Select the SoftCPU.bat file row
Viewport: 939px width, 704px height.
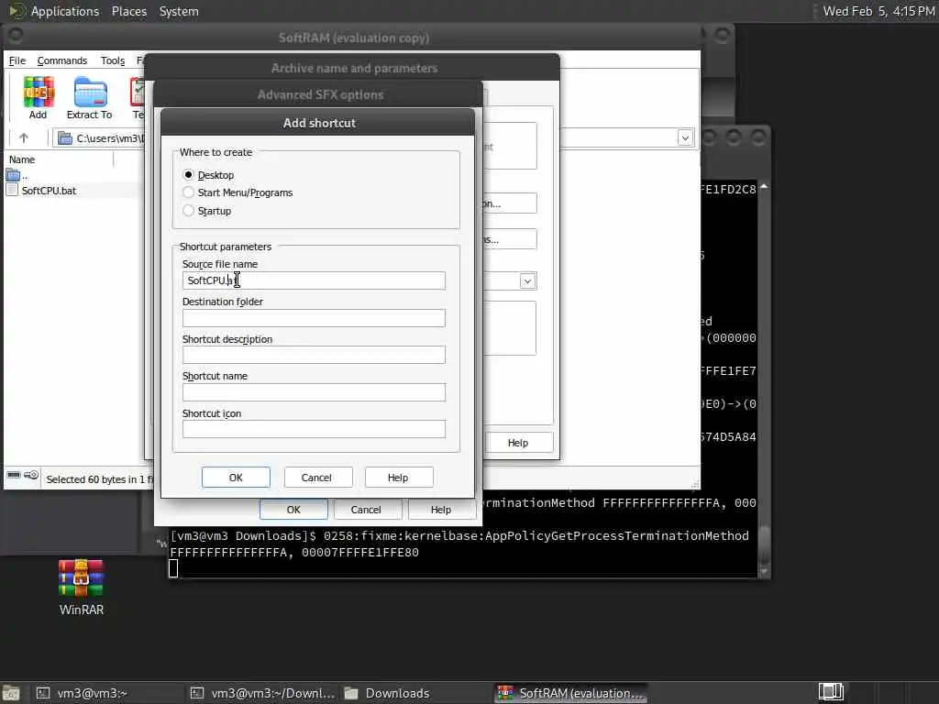(x=72, y=191)
